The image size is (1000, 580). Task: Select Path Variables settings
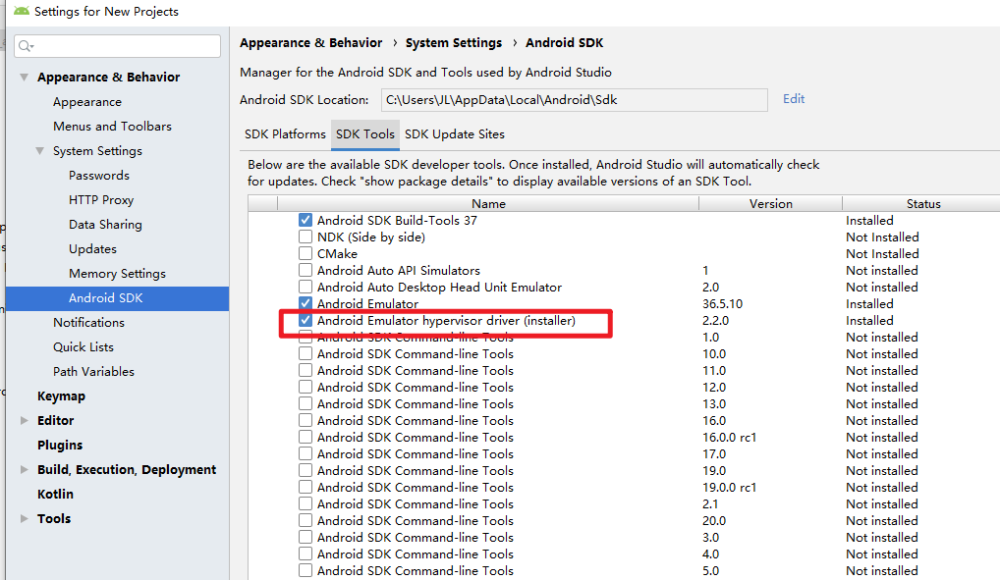point(93,372)
